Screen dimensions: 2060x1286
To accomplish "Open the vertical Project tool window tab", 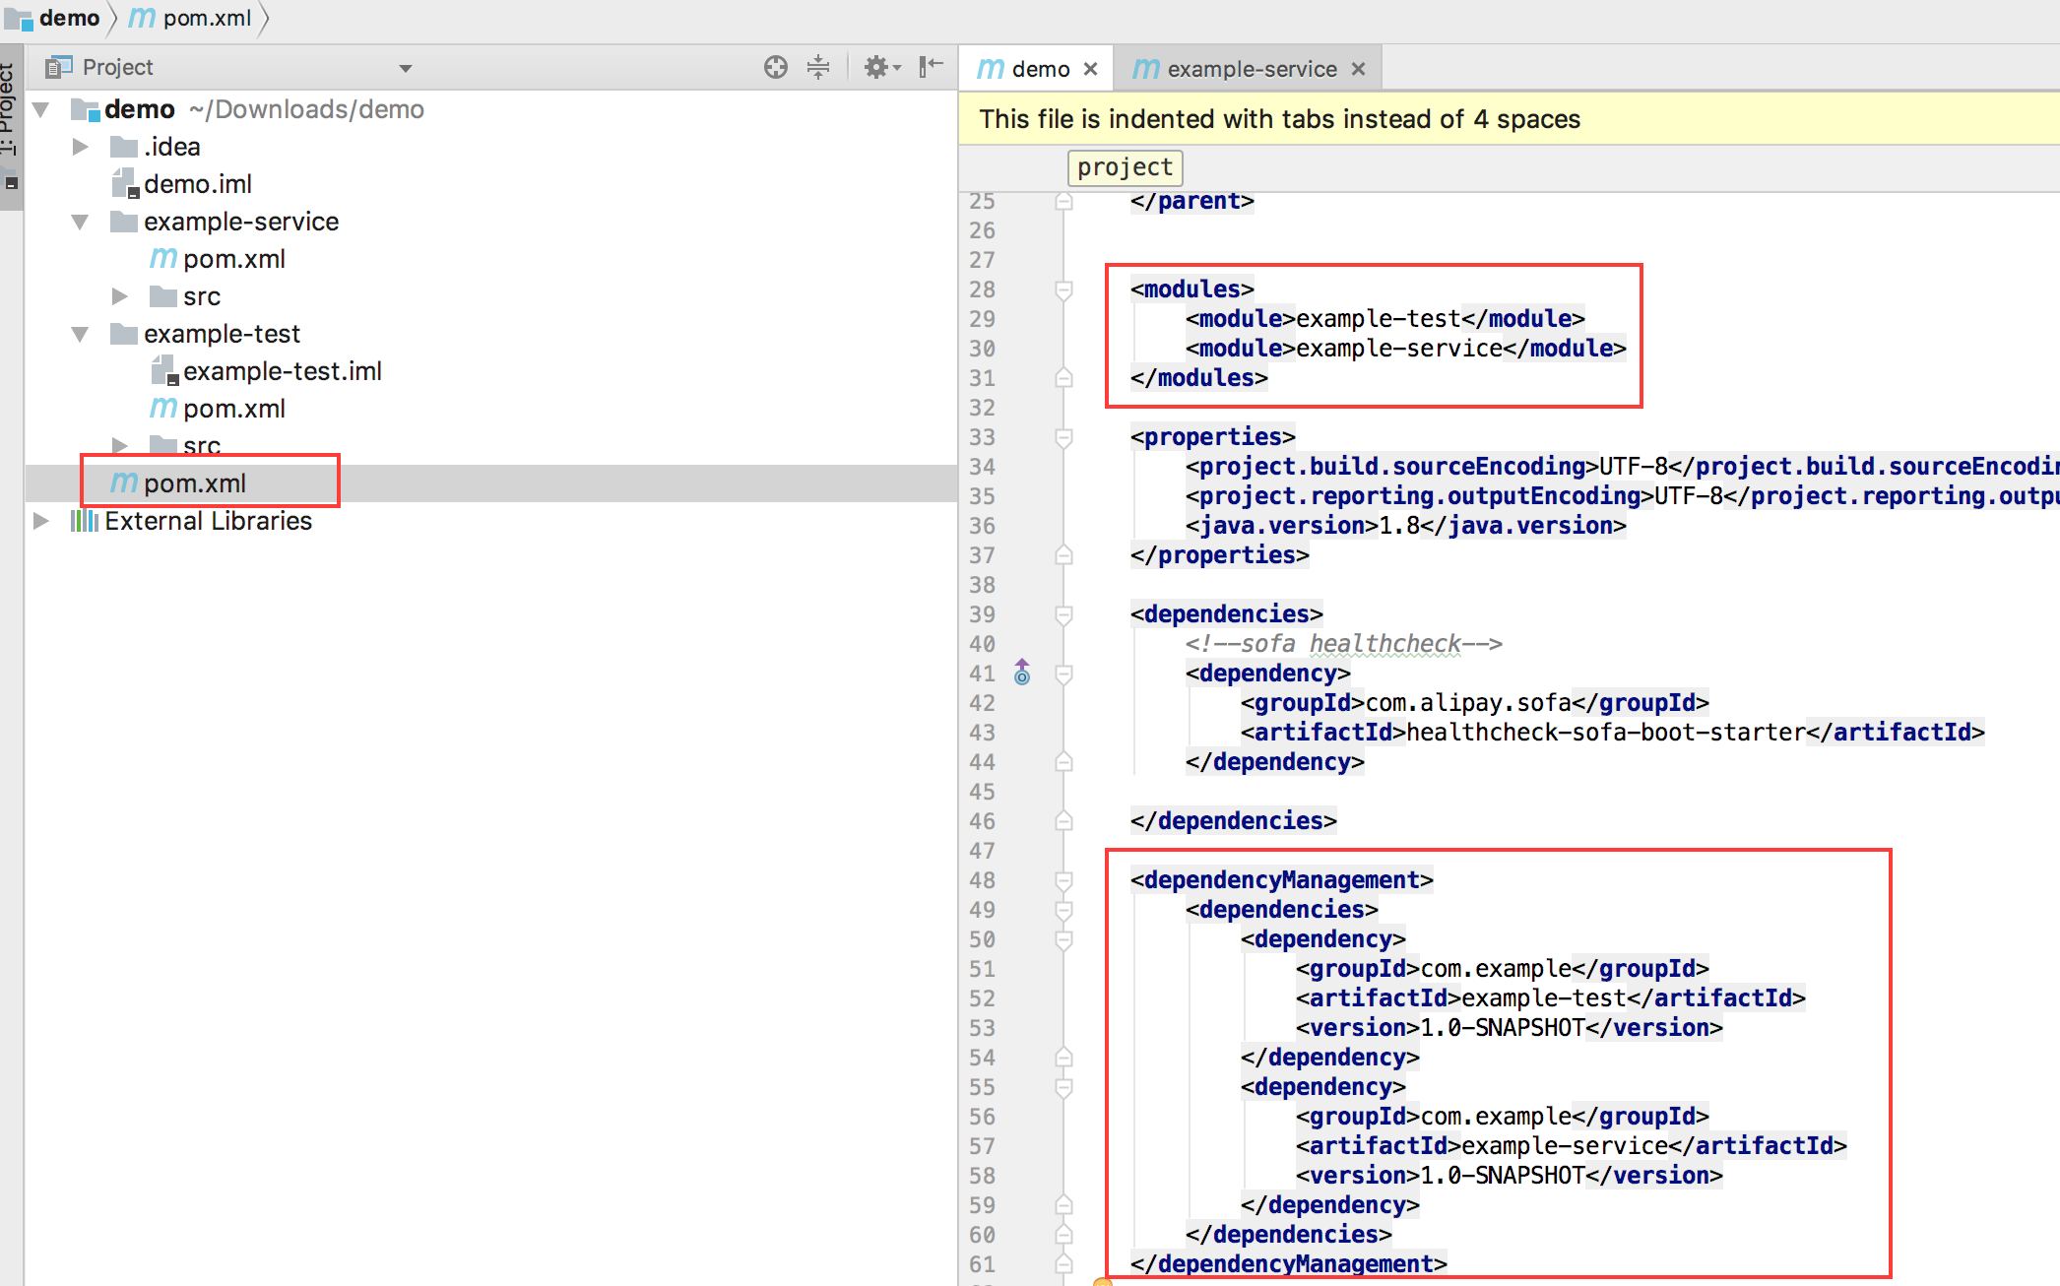I will tap(10, 126).
